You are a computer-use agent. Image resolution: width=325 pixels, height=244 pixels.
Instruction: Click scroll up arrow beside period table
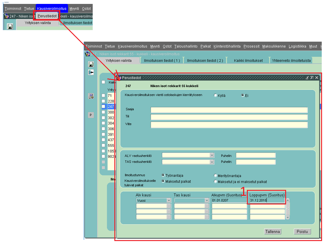pos(288,200)
